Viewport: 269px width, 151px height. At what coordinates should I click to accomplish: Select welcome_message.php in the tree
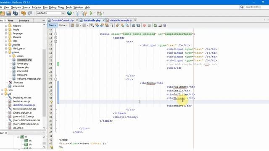[x=29, y=79]
